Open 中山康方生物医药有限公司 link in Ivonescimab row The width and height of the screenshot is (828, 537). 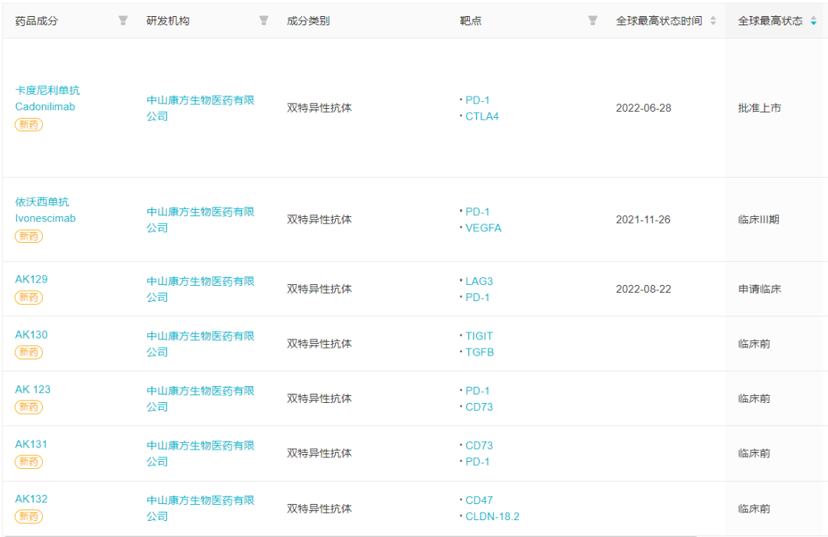pyautogui.click(x=200, y=219)
